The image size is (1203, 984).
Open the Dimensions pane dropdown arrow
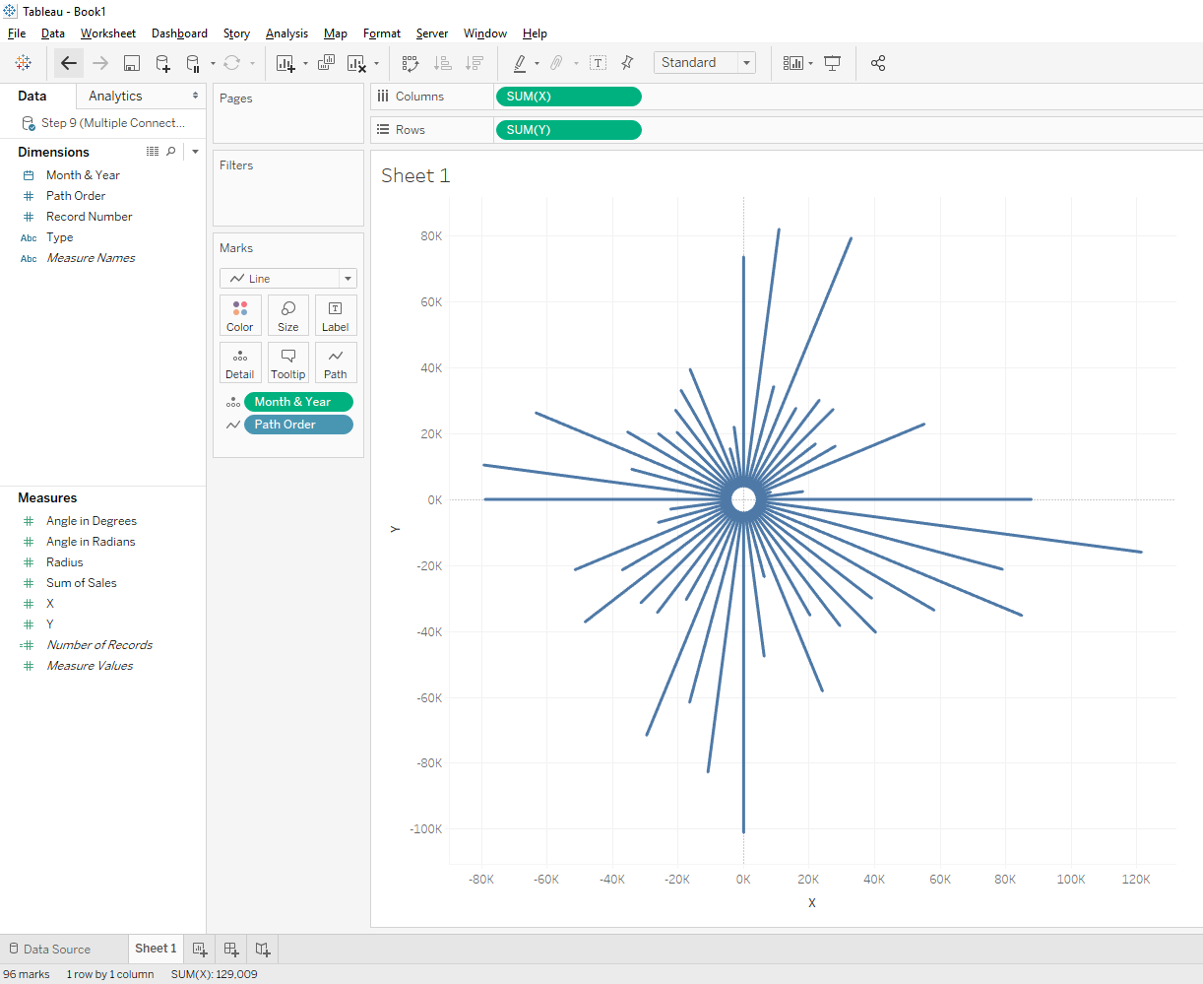195,152
